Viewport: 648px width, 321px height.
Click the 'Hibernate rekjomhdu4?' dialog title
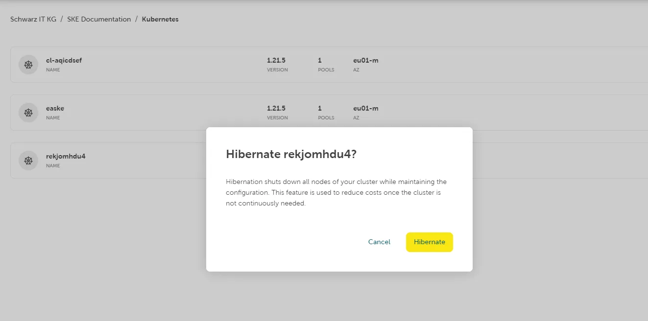tap(291, 155)
